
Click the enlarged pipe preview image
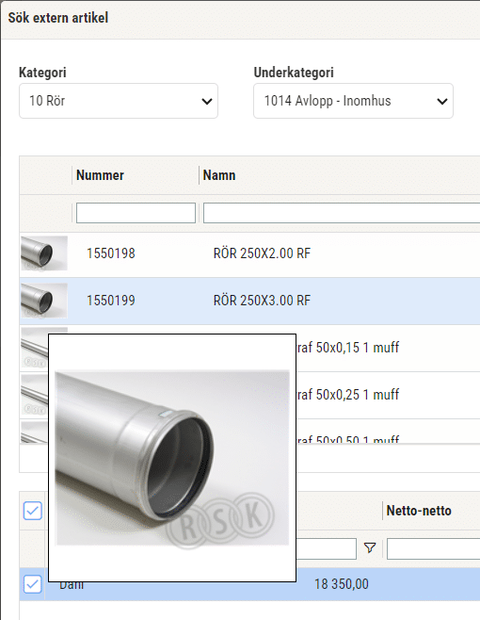pos(172,458)
